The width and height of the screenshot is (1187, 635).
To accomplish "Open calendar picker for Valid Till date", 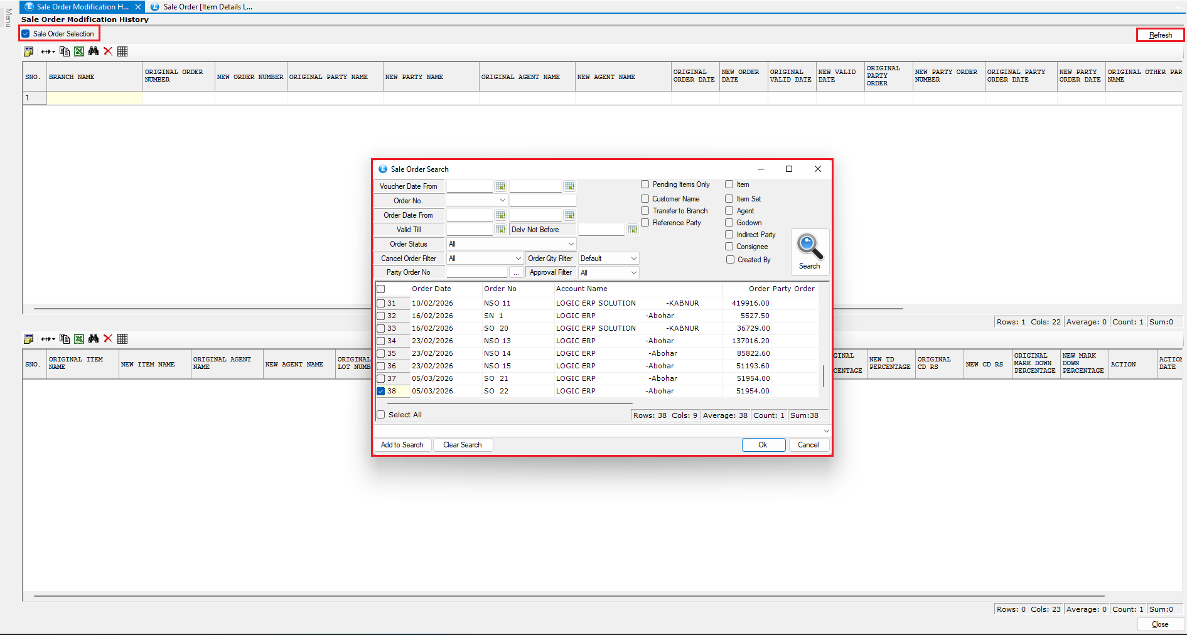I will pyautogui.click(x=500, y=230).
